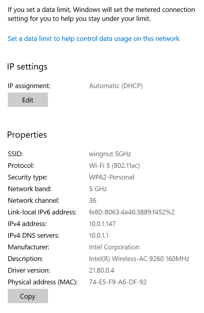Click the Link-local IPv6 address value

click(x=132, y=212)
